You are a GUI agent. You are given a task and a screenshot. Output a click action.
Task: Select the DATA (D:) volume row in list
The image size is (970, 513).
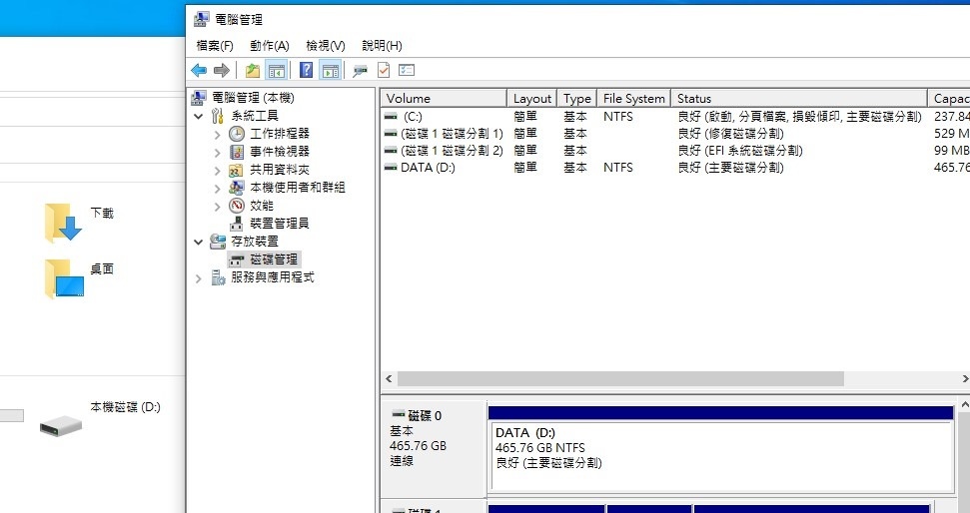(x=675, y=167)
